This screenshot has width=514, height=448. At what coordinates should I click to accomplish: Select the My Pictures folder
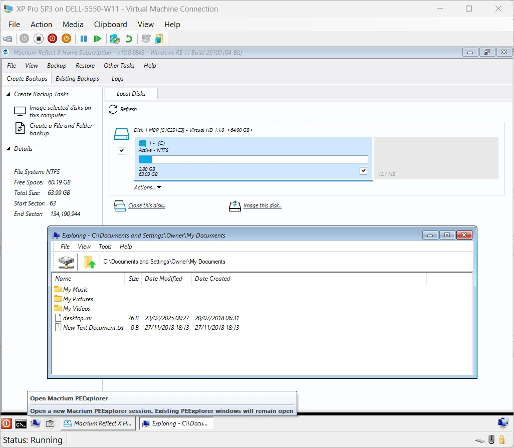click(x=74, y=299)
